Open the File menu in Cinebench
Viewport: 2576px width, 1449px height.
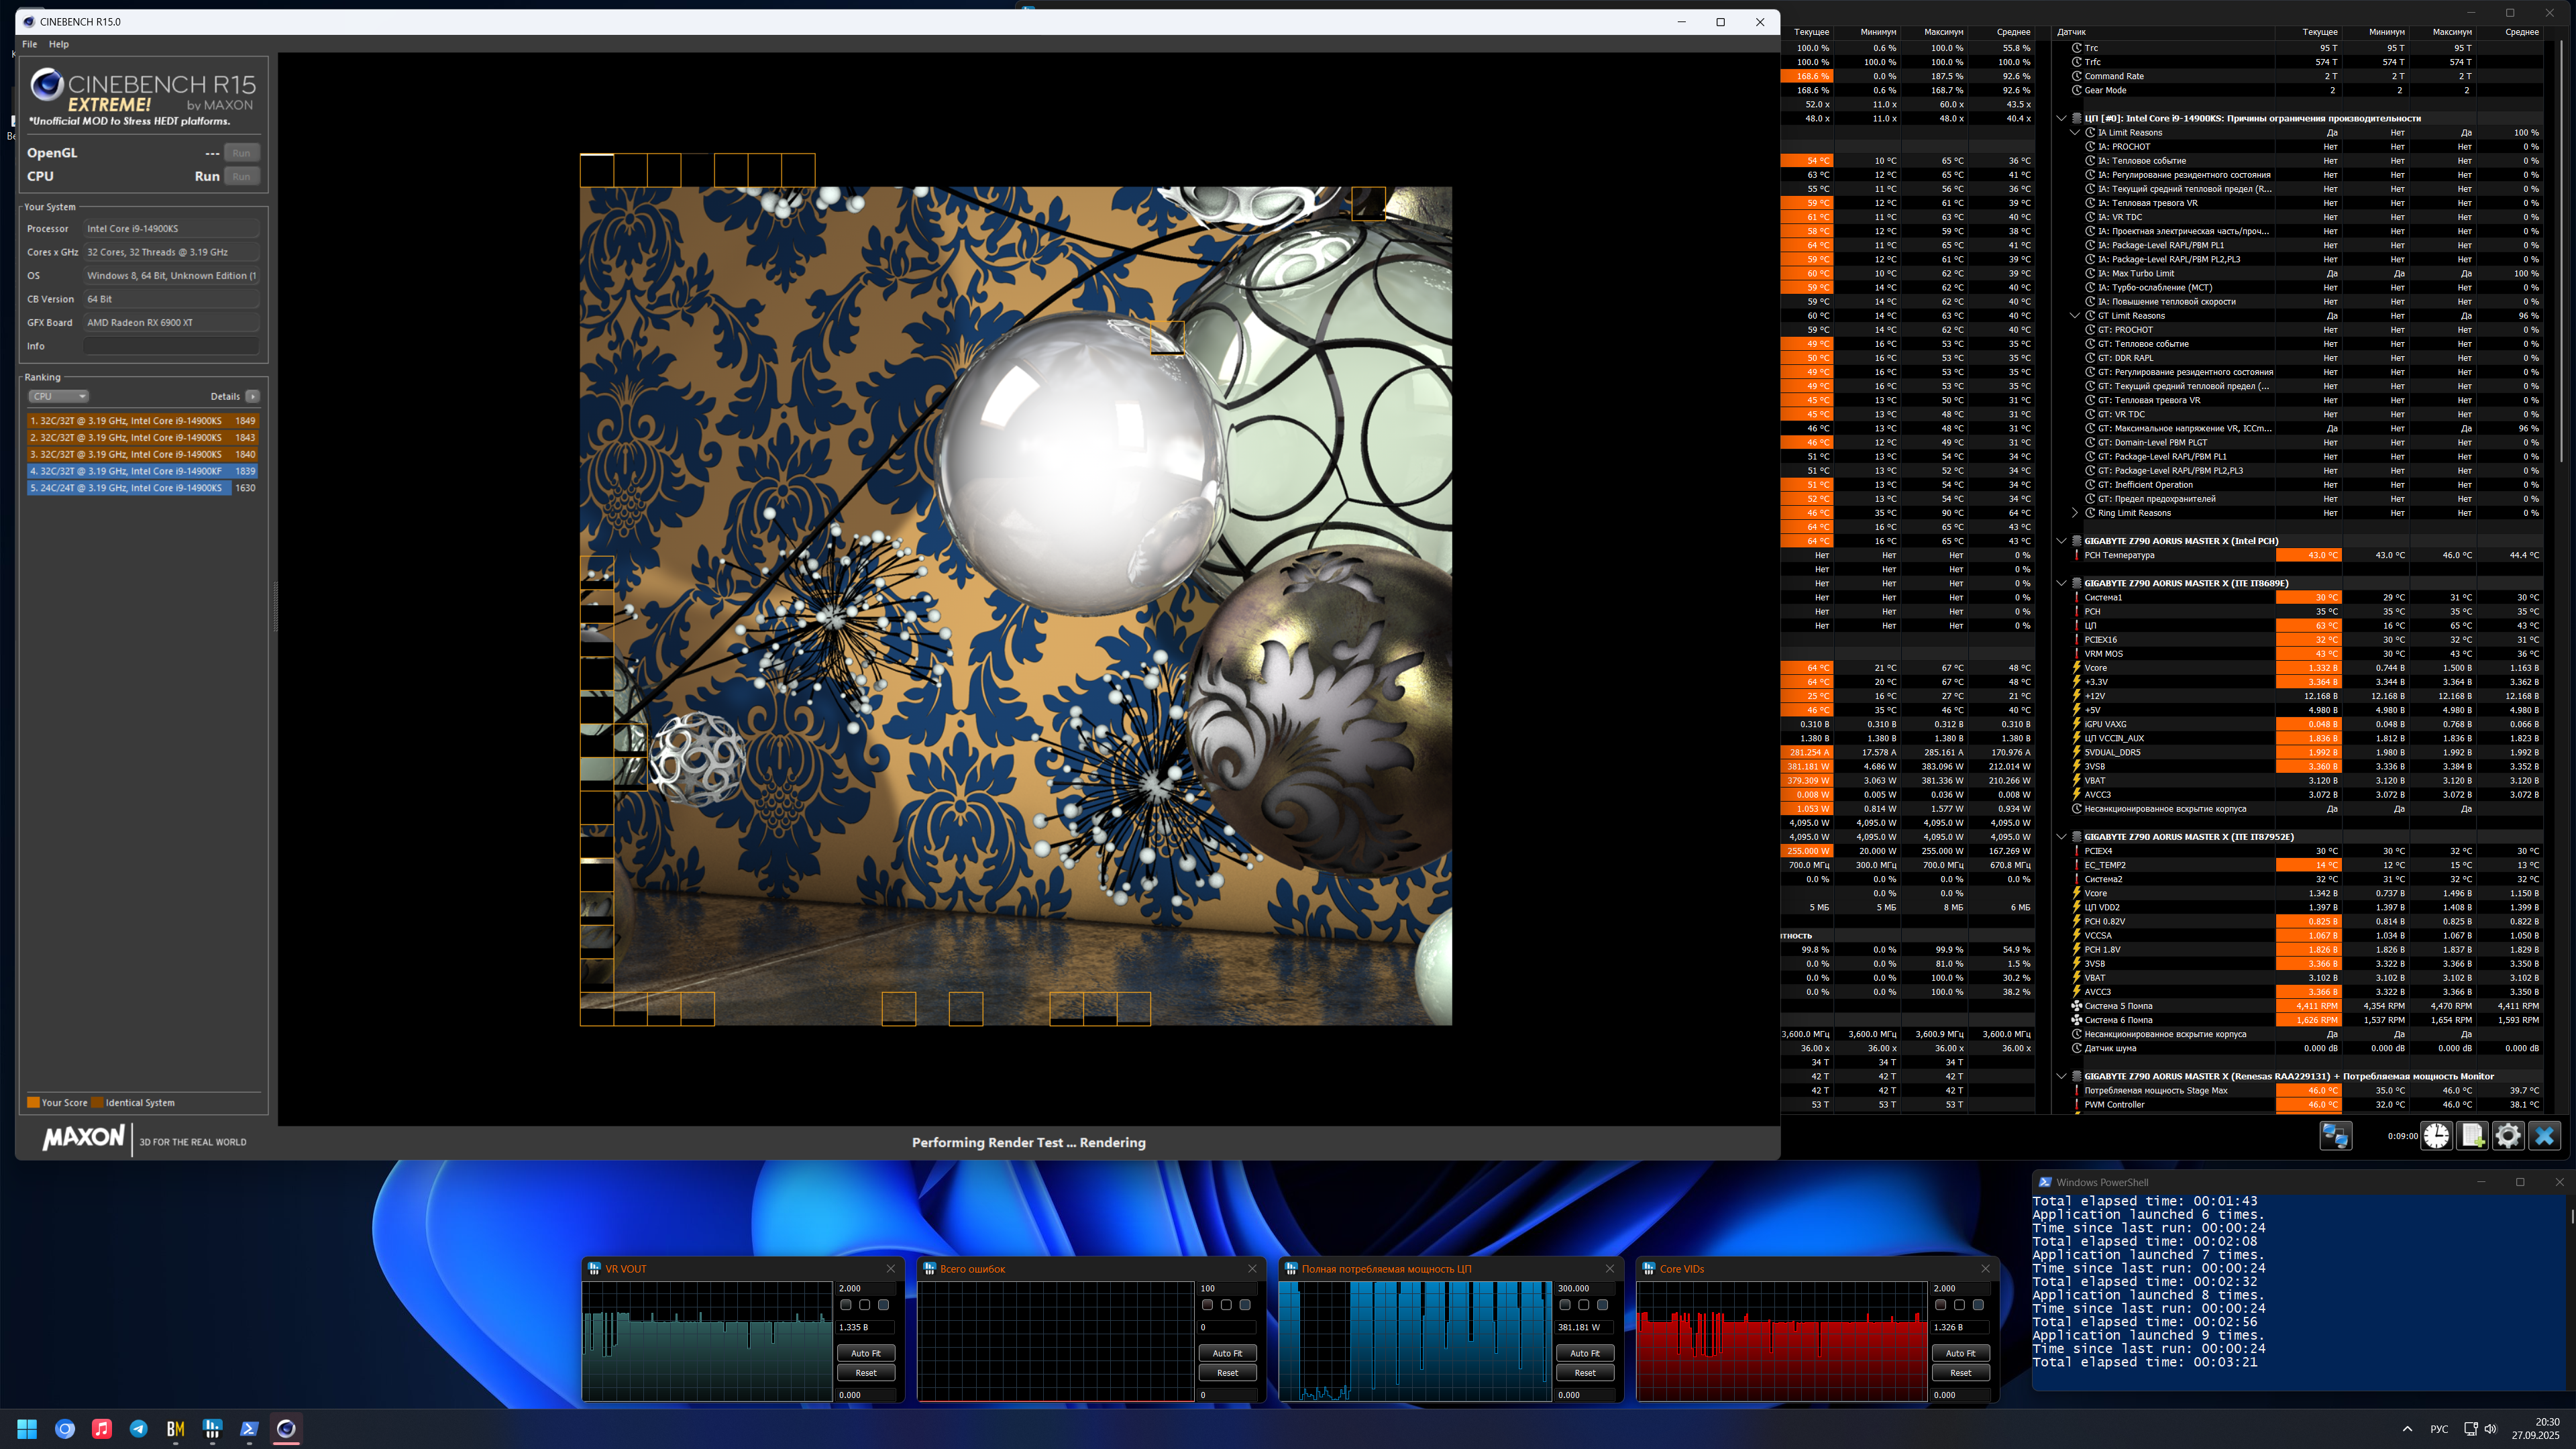pos(30,44)
